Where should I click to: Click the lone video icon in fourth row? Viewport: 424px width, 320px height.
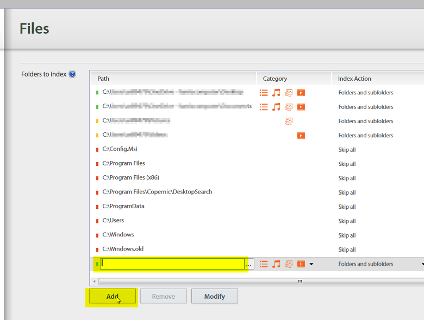[301, 136]
